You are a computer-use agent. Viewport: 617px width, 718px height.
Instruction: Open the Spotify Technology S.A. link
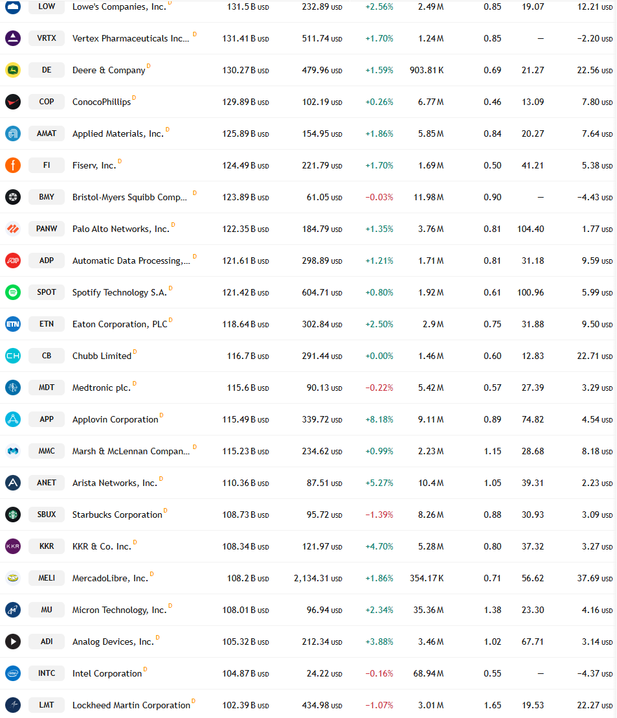point(119,292)
